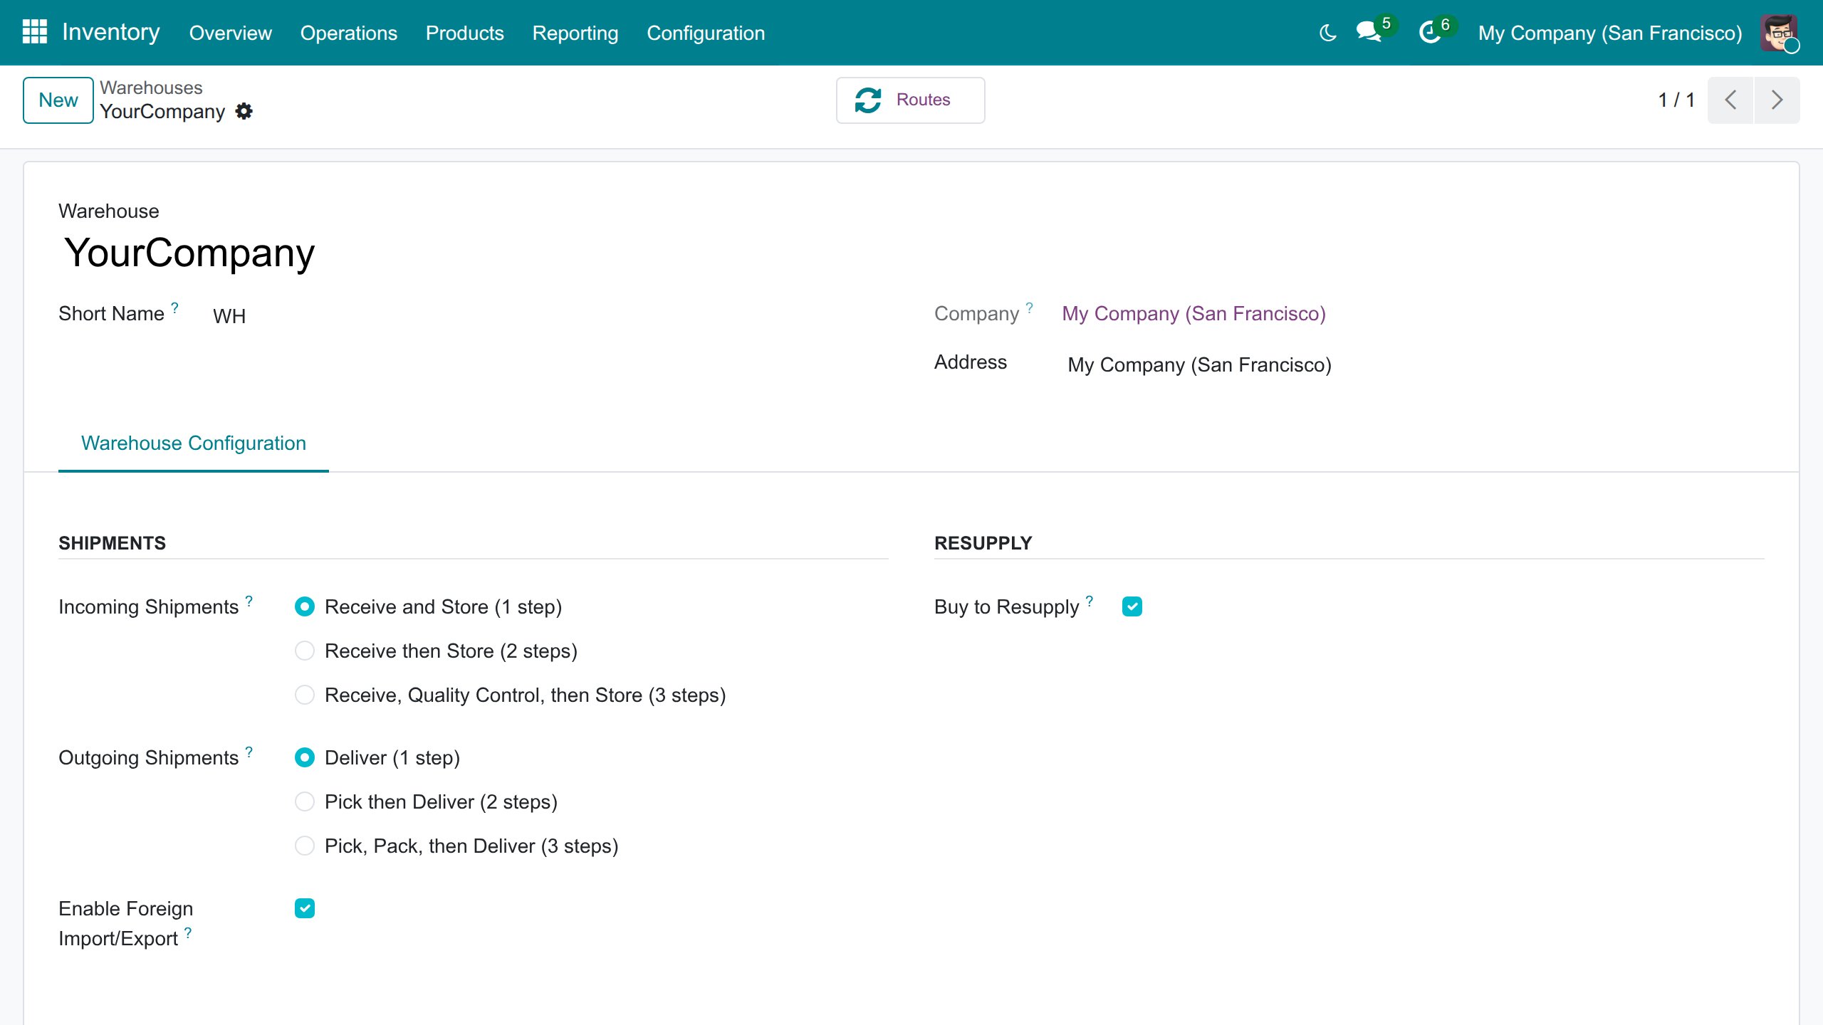Click the 1 / 1 pager counter
The height and width of the screenshot is (1025, 1823).
click(x=1676, y=100)
